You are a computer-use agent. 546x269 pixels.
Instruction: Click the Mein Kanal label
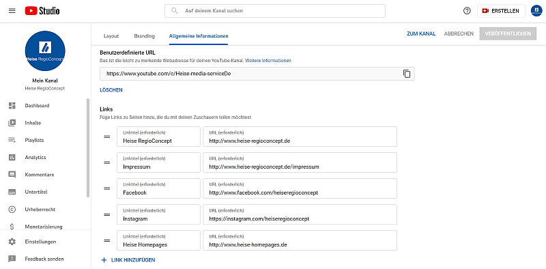[45, 81]
